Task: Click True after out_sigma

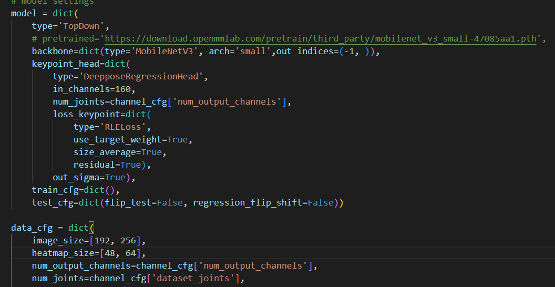Action: coord(115,177)
